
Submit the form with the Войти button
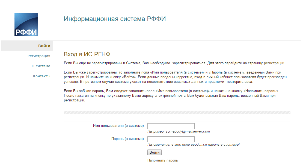click(x=155, y=153)
